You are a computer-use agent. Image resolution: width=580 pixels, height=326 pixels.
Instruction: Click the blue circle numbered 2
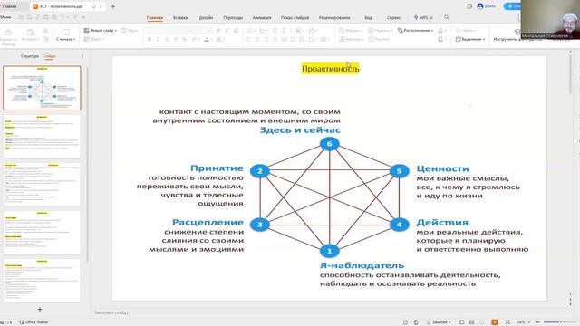[x=260, y=171]
